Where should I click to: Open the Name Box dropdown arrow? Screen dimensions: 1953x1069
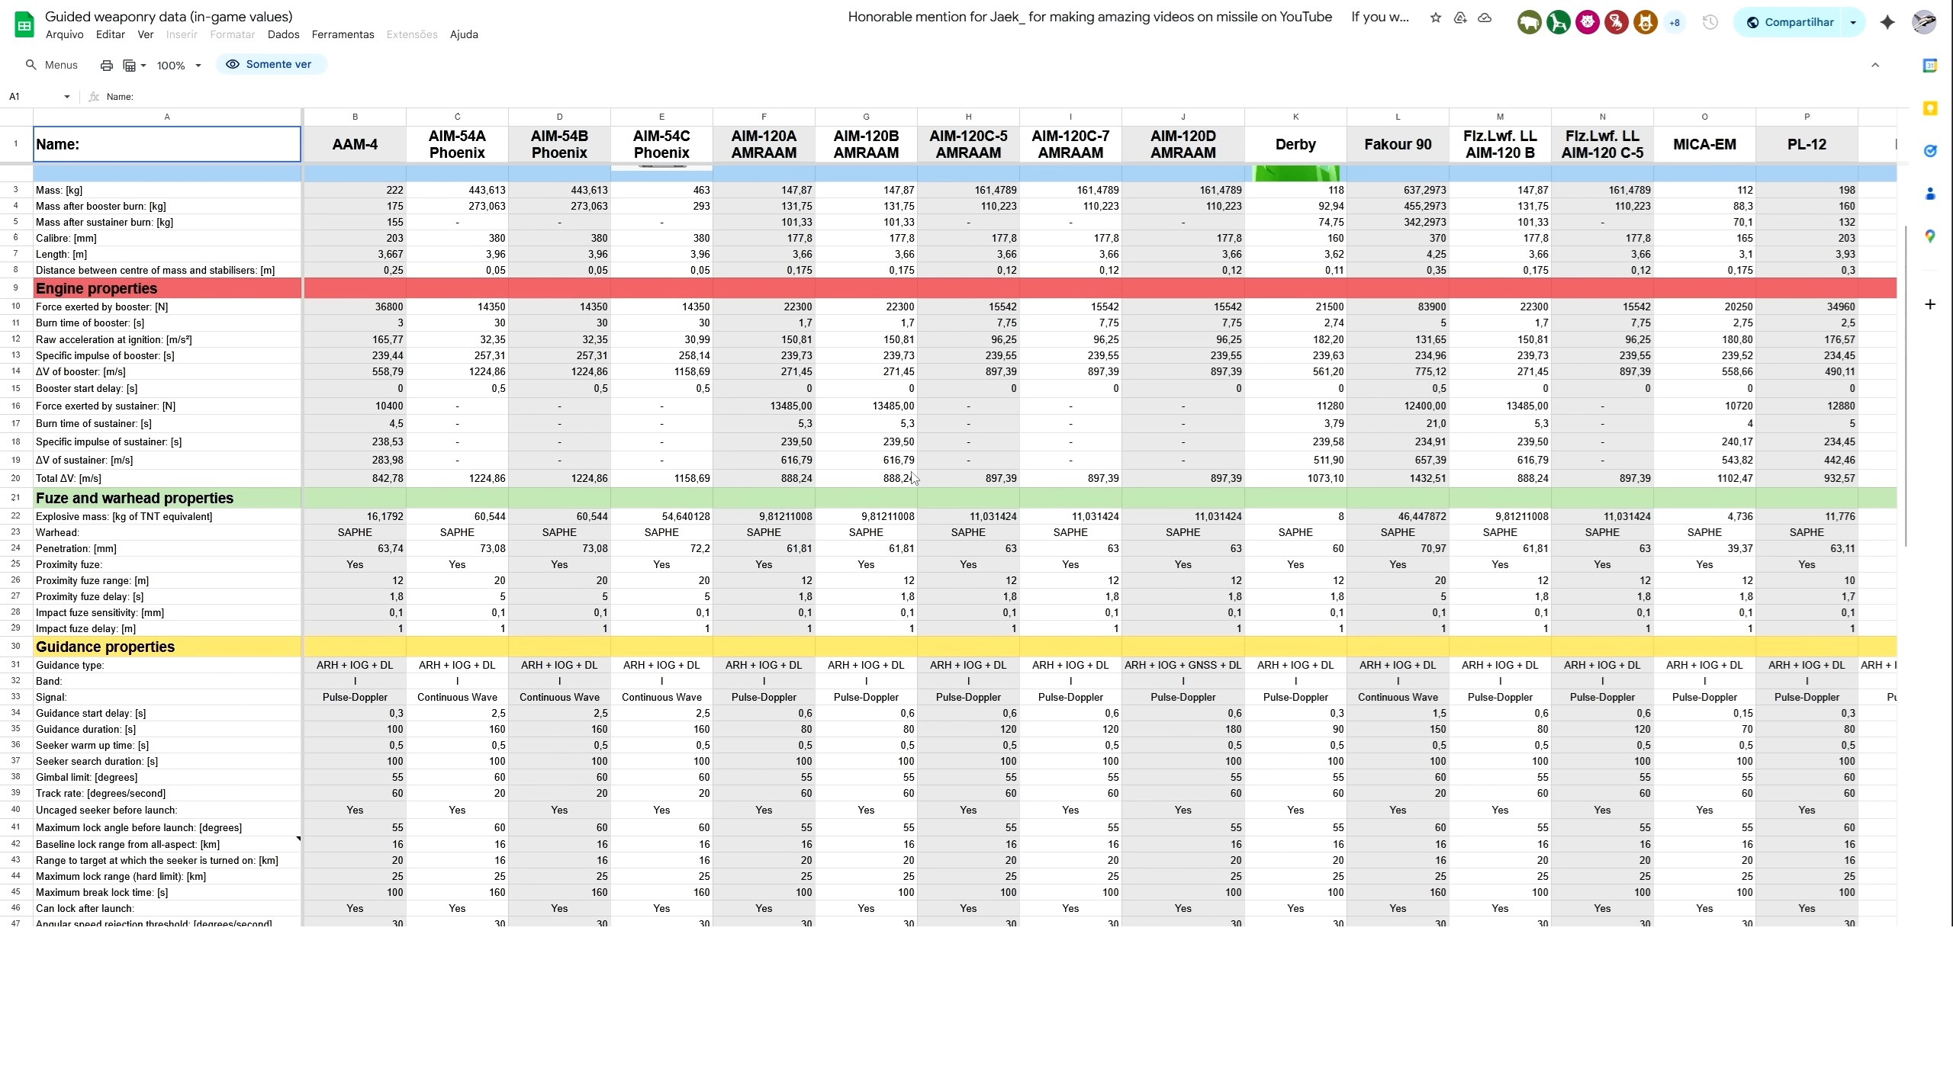click(67, 97)
